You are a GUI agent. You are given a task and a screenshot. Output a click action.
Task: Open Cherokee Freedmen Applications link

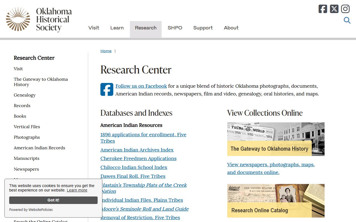138,158
